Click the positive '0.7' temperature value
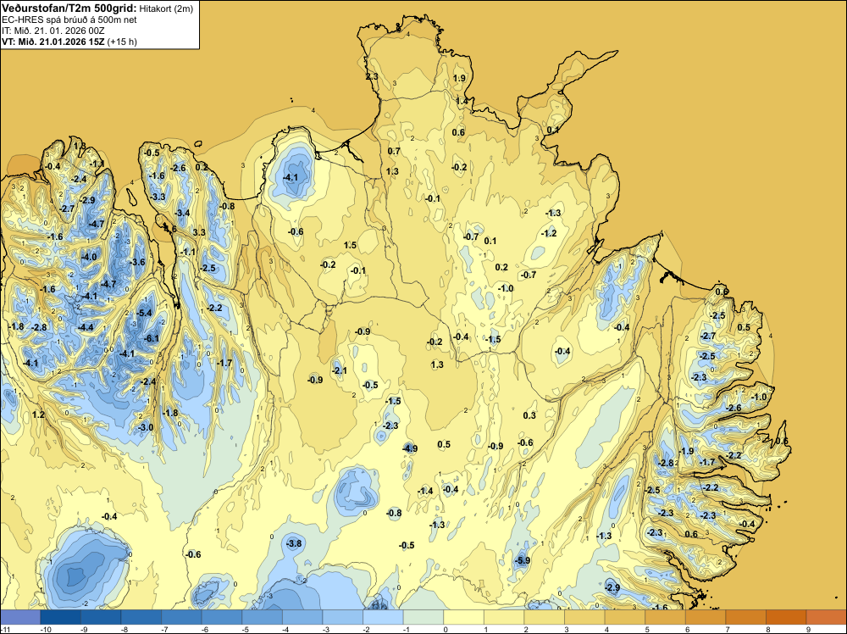Screen dimensions: 847x634 coord(394,151)
